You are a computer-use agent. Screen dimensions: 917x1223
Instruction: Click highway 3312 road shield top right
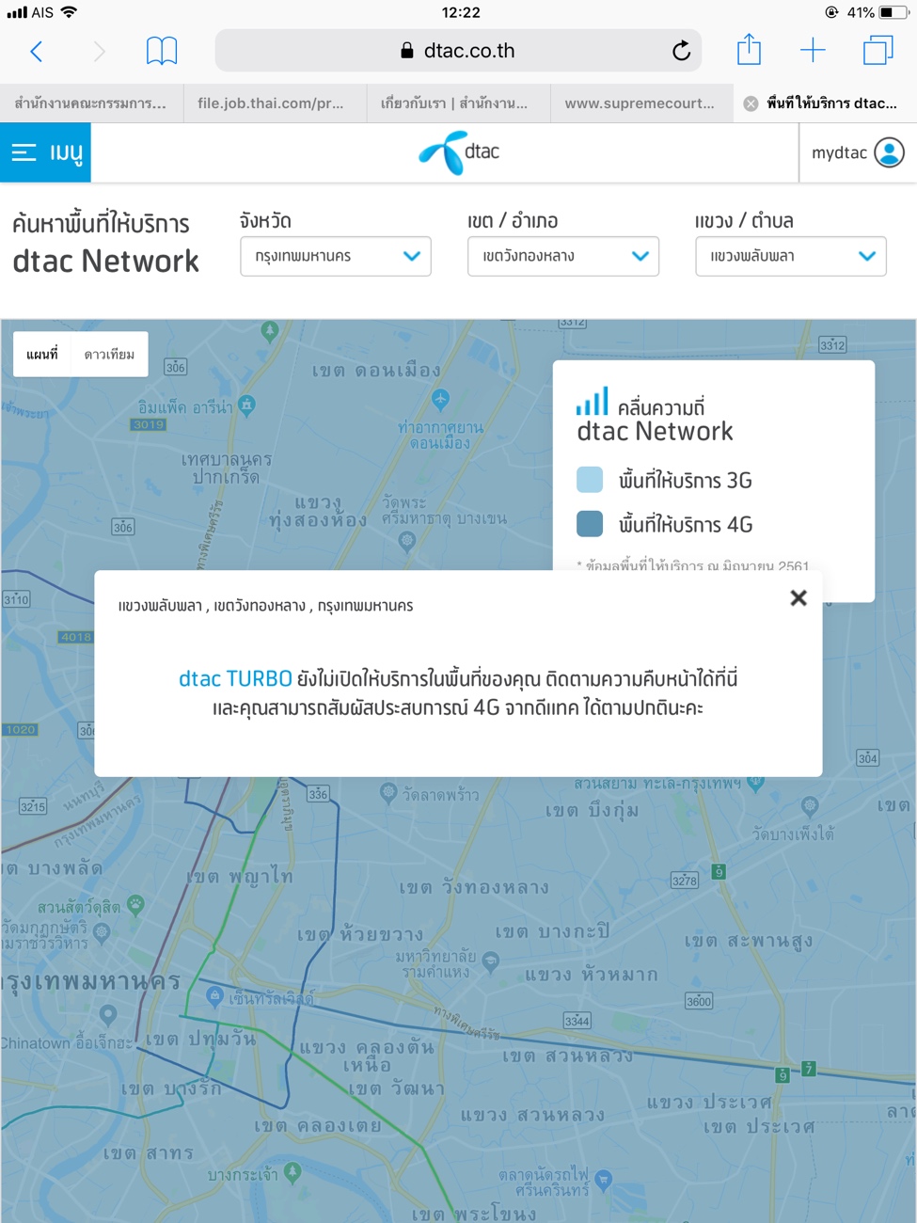coord(832,345)
